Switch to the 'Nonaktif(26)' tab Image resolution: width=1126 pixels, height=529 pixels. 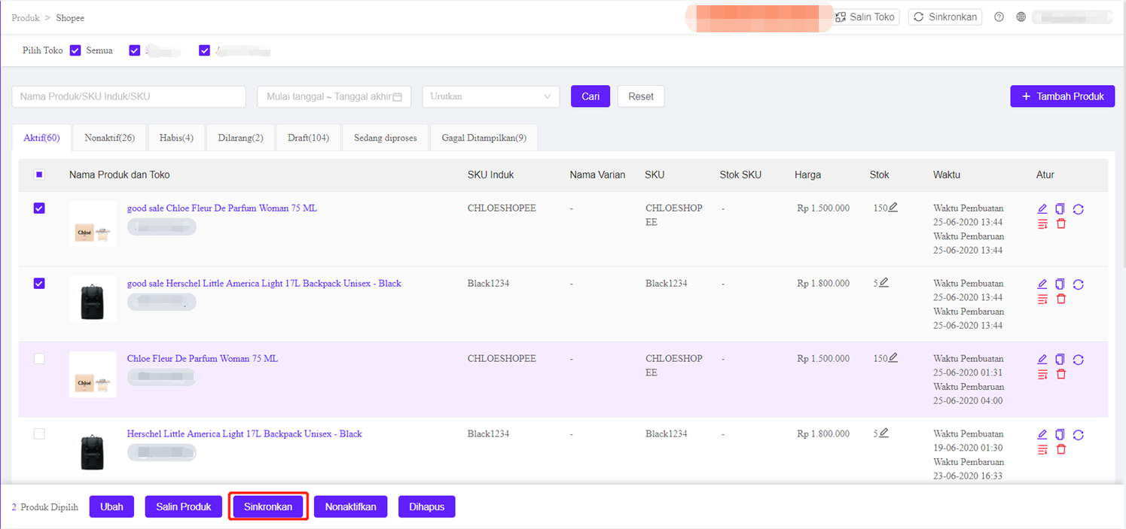(x=109, y=138)
